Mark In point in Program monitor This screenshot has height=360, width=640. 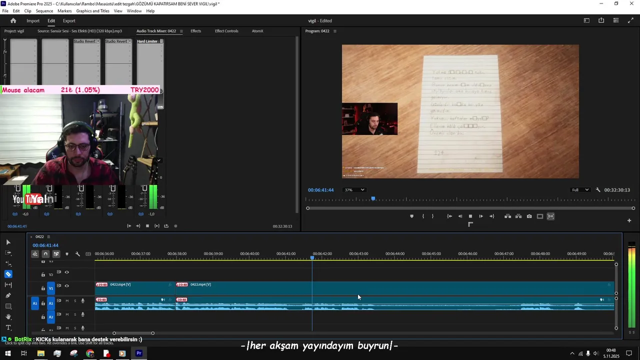click(x=423, y=216)
